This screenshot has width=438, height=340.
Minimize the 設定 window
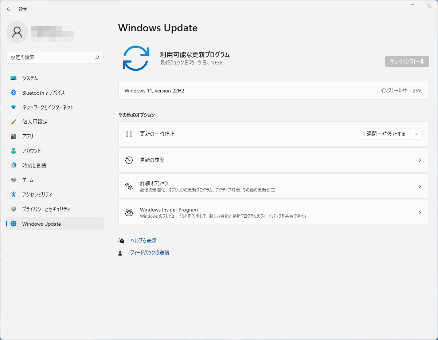(x=396, y=6)
